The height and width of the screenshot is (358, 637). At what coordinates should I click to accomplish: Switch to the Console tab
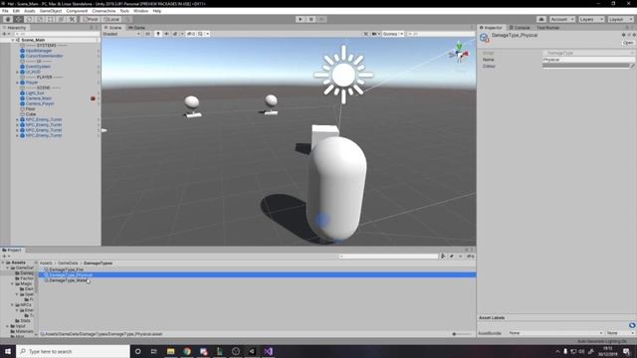click(x=520, y=28)
